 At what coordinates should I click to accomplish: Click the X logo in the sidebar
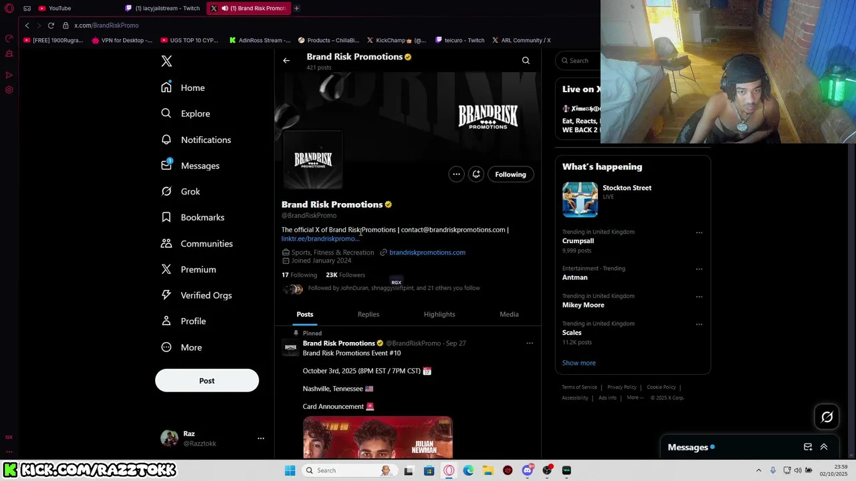[167, 61]
